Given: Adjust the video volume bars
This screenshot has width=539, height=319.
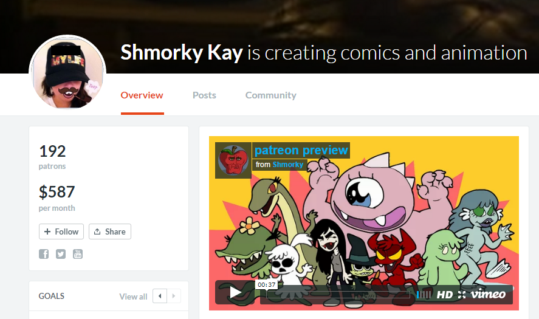Looking at the screenshot, I should click(424, 295).
